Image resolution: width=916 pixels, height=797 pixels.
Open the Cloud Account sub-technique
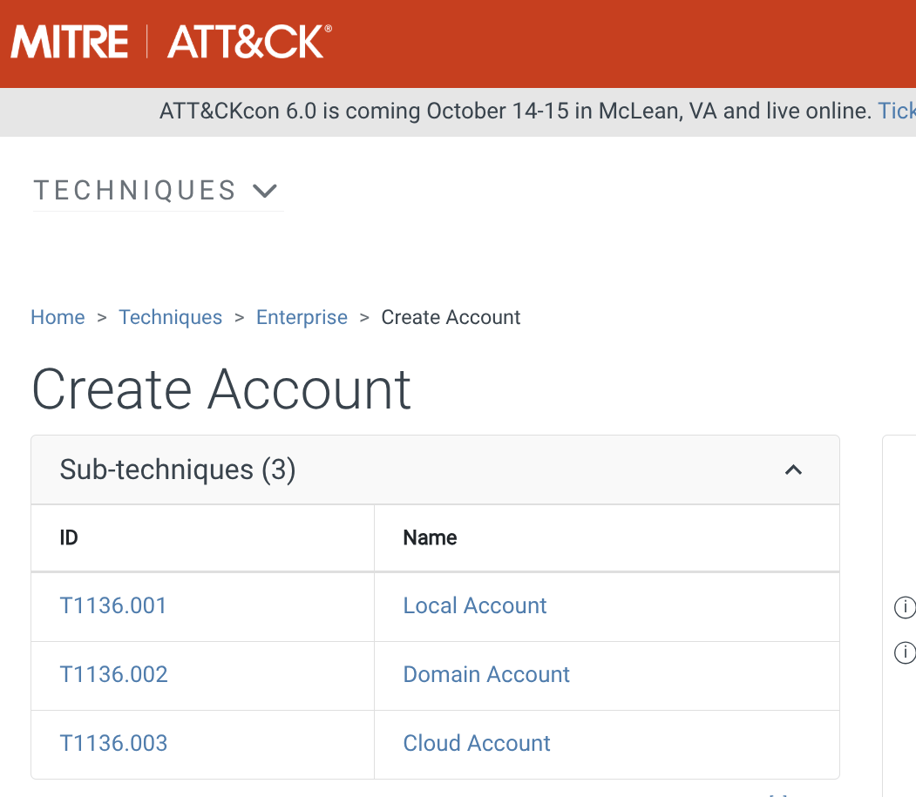tap(477, 743)
